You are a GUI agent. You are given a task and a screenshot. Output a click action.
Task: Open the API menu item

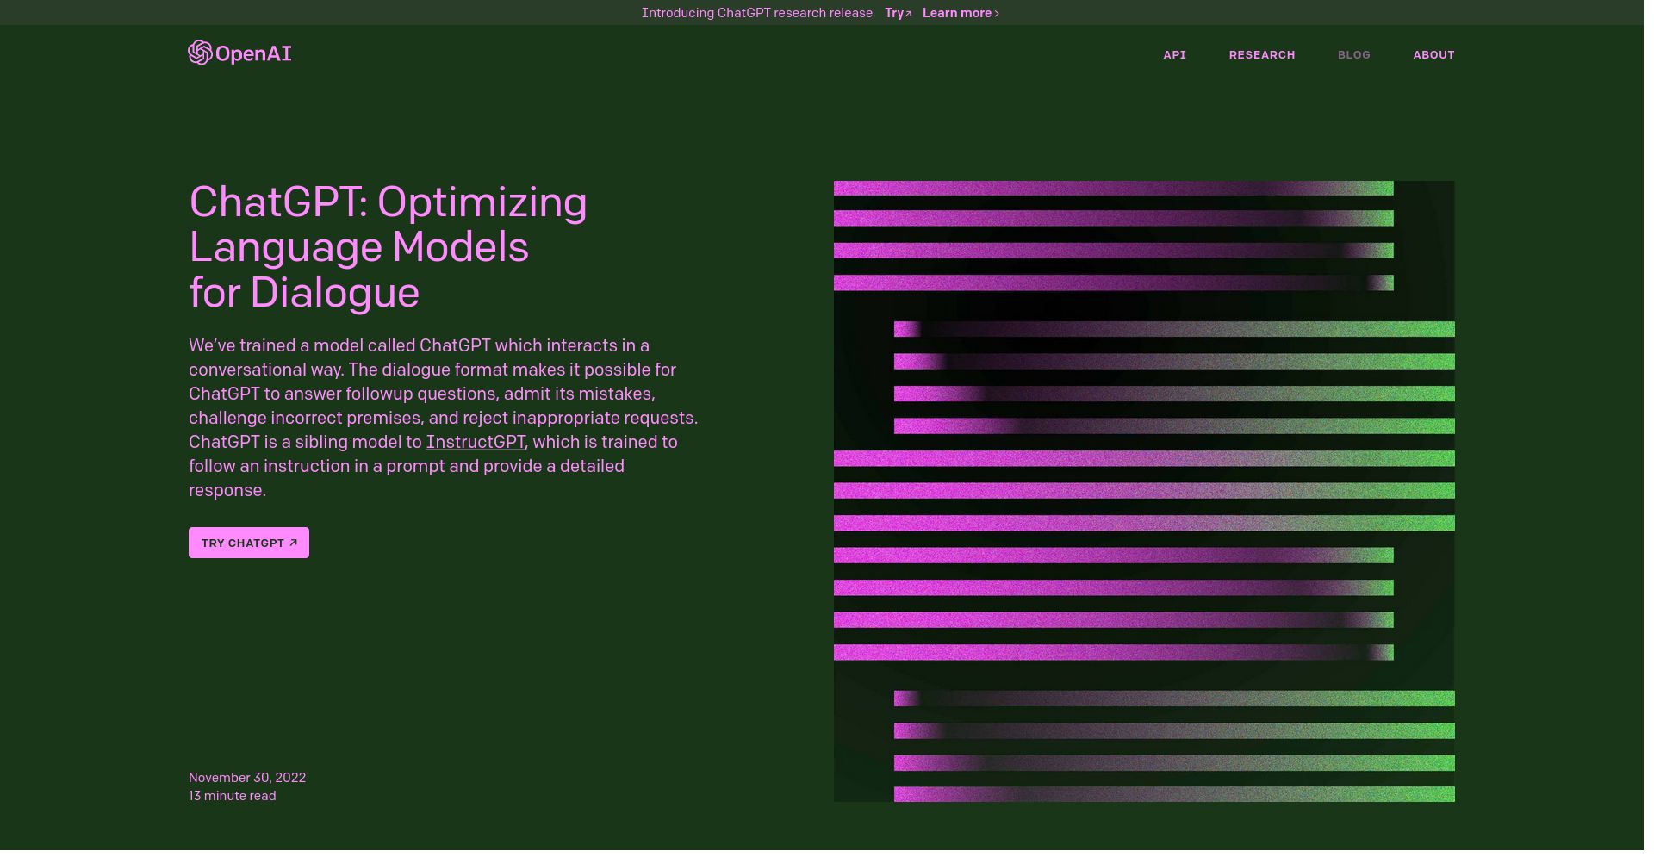click(x=1174, y=55)
